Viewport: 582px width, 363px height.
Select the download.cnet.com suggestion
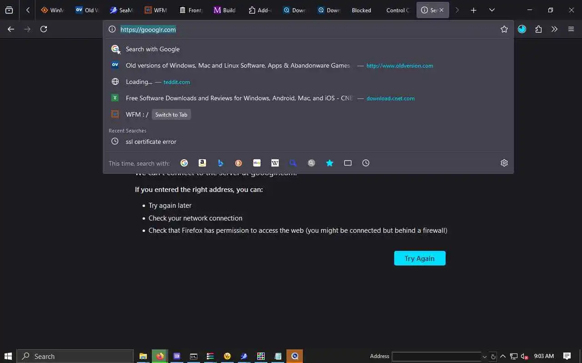[308, 98]
